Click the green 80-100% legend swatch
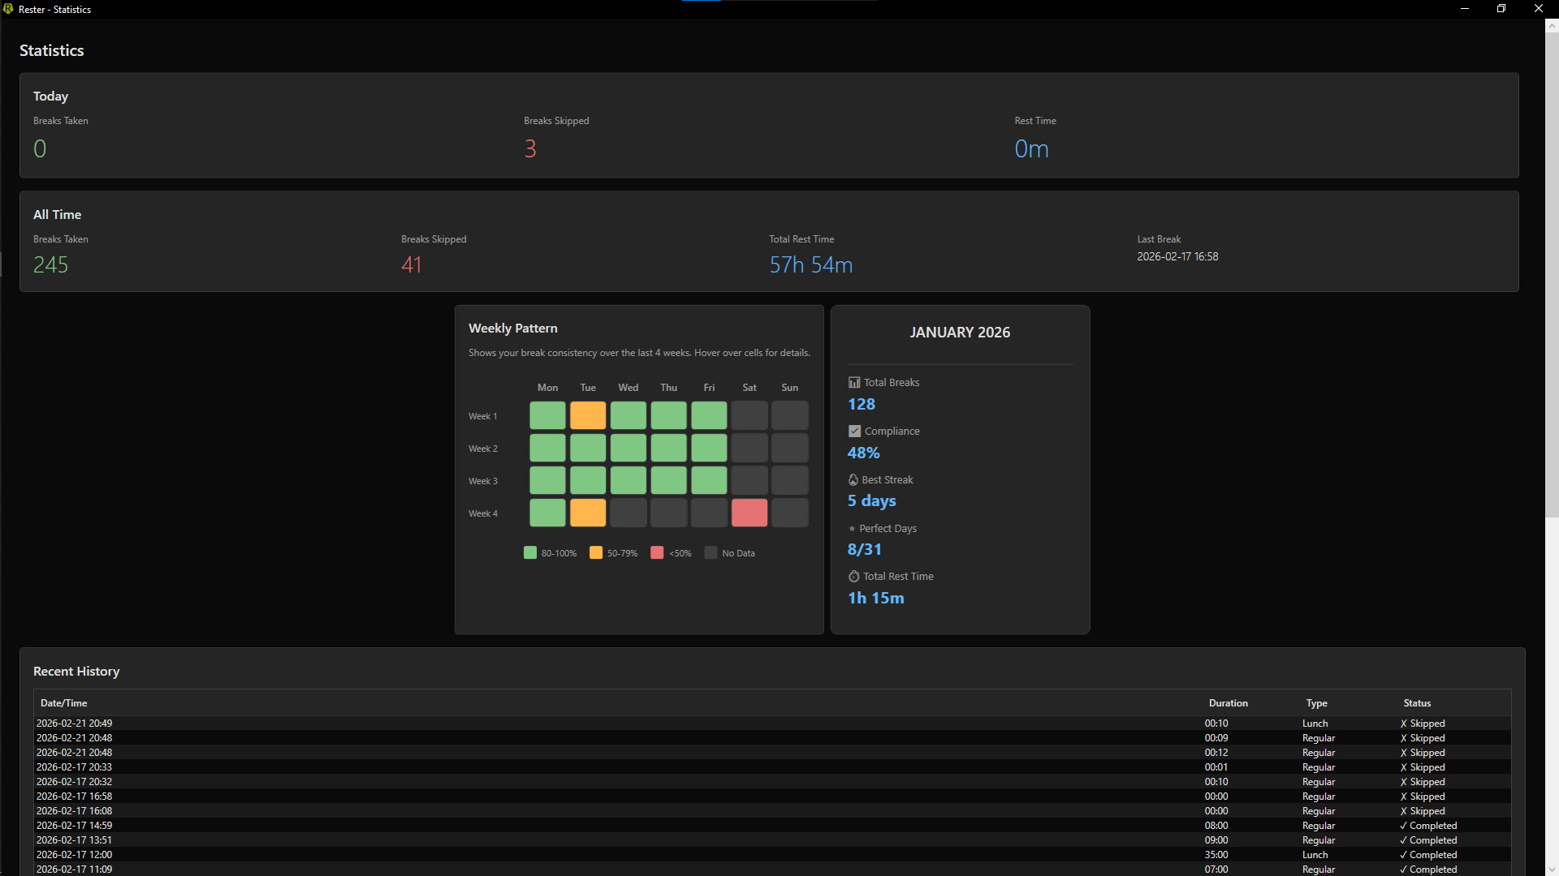The height and width of the screenshot is (876, 1559). pyautogui.click(x=530, y=553)
